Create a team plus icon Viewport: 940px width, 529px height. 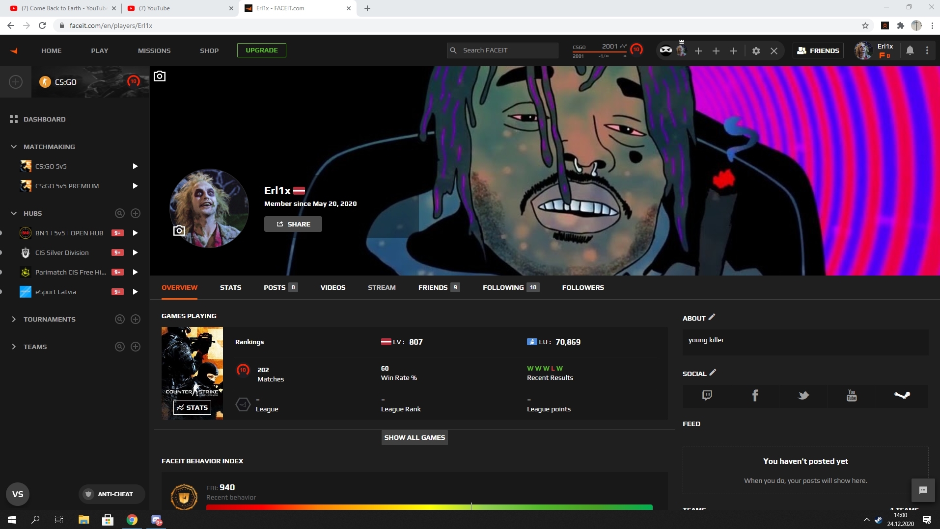coord(136,347)
